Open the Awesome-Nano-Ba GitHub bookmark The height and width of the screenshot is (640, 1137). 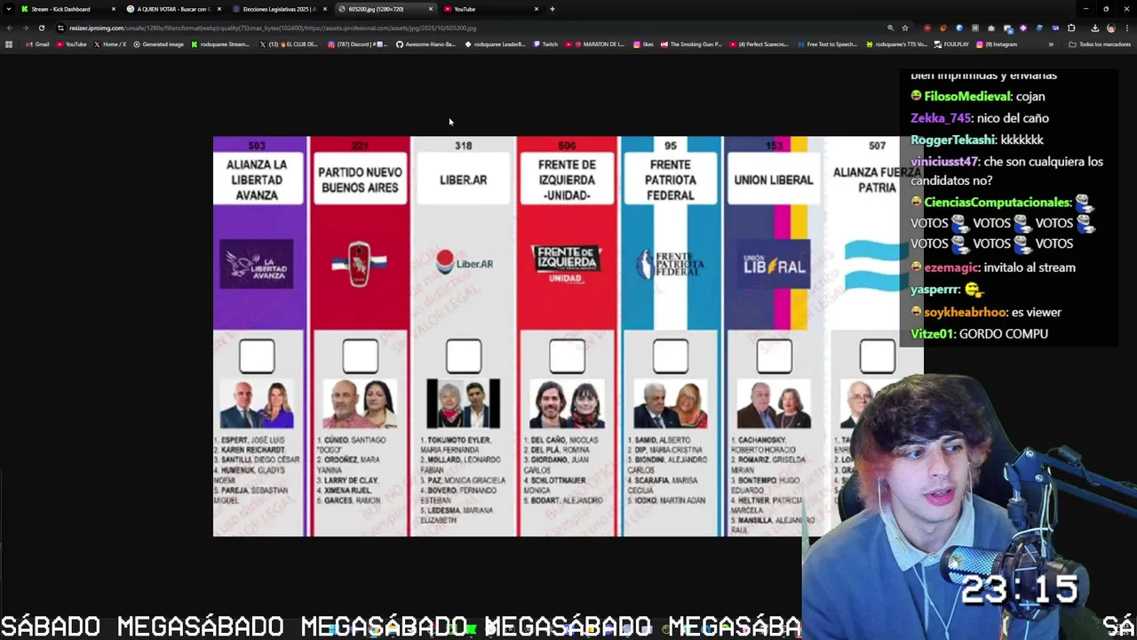[426, 44]
